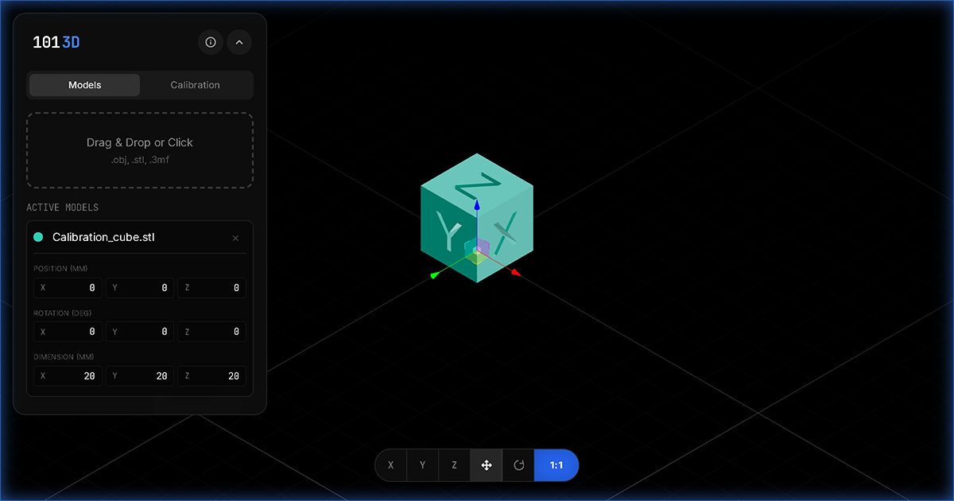Switch to the Models tab
This screenshot has height=501, width=954.
pyautogui.click(x=84, y=85)
